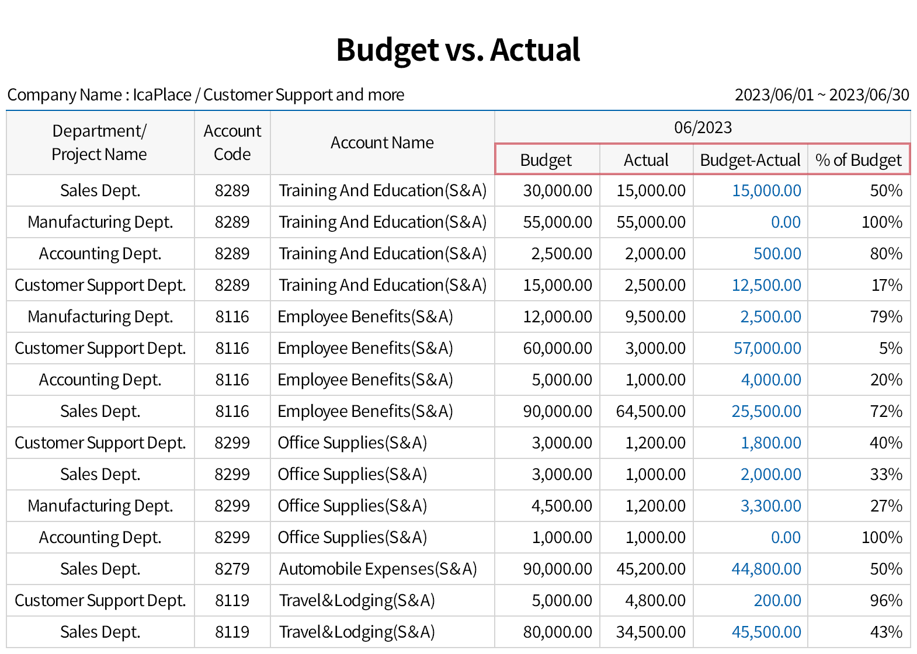Screen dimensions: 917x654
Task: Open the 57,000.00 Budget-Actual link
Action: 767,349
